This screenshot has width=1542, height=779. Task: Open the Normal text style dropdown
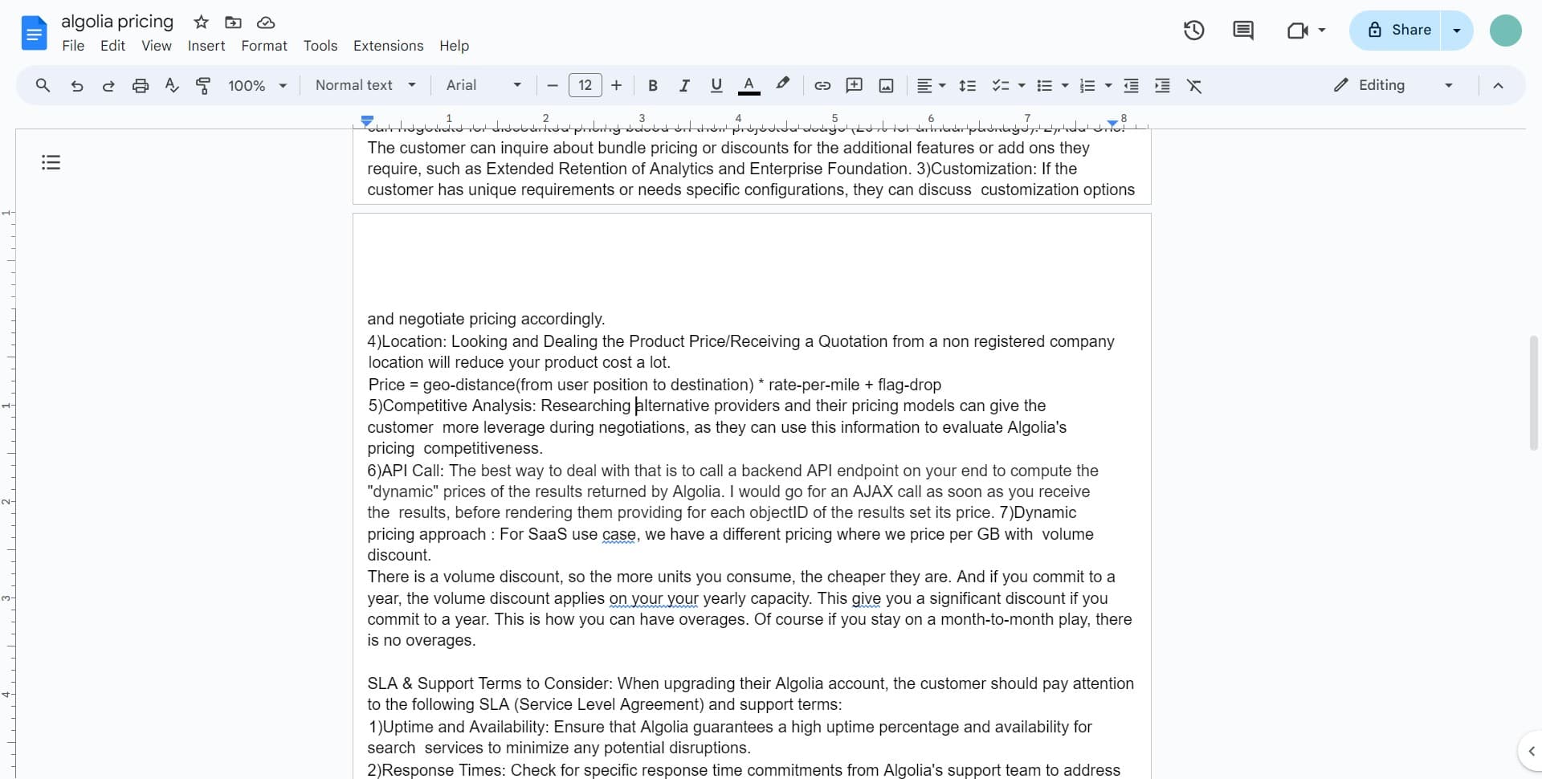pyautogui.click(x=365, y=86)
